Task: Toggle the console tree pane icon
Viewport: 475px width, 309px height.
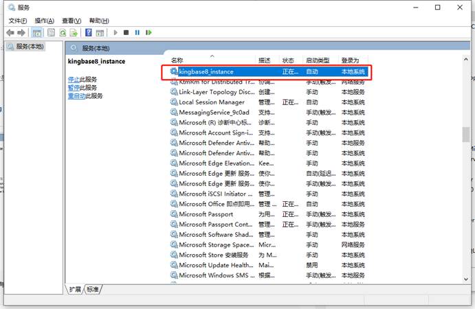Action: coord(37,32)
